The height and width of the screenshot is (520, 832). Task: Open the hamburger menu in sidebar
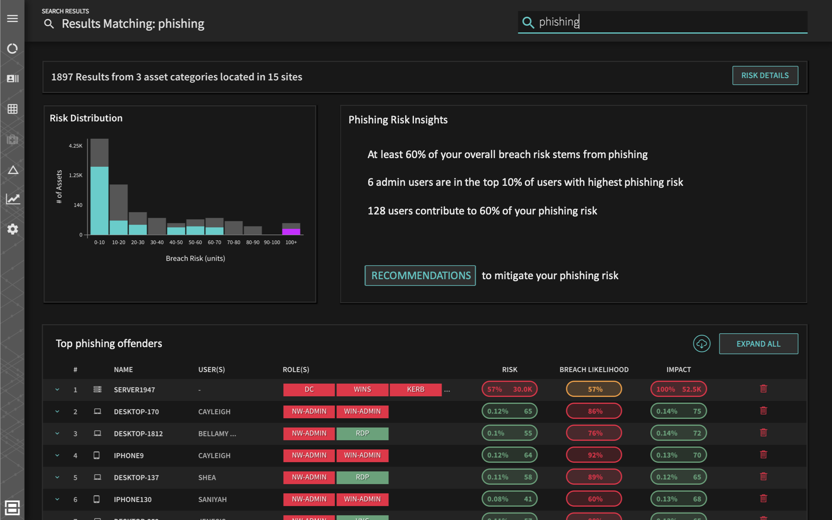point(12,18)
